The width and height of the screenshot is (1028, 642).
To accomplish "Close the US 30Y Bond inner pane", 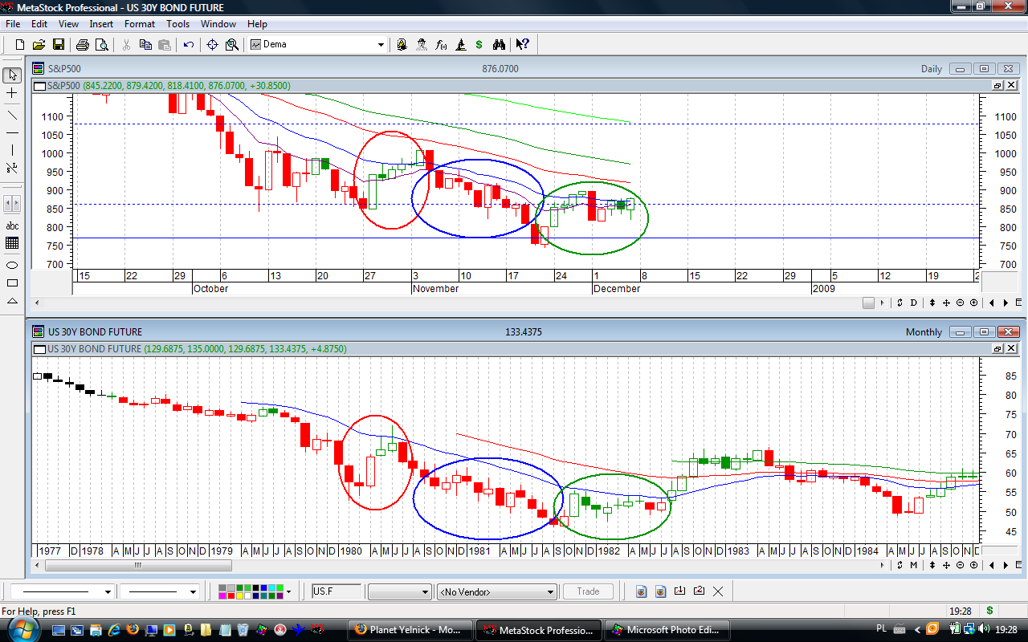I will (x=1010, y=348).
